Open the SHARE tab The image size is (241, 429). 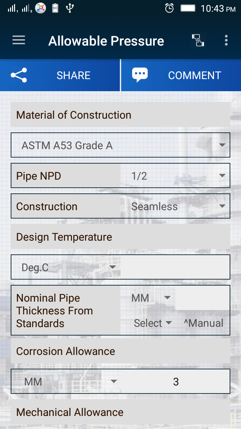[60, 75]
